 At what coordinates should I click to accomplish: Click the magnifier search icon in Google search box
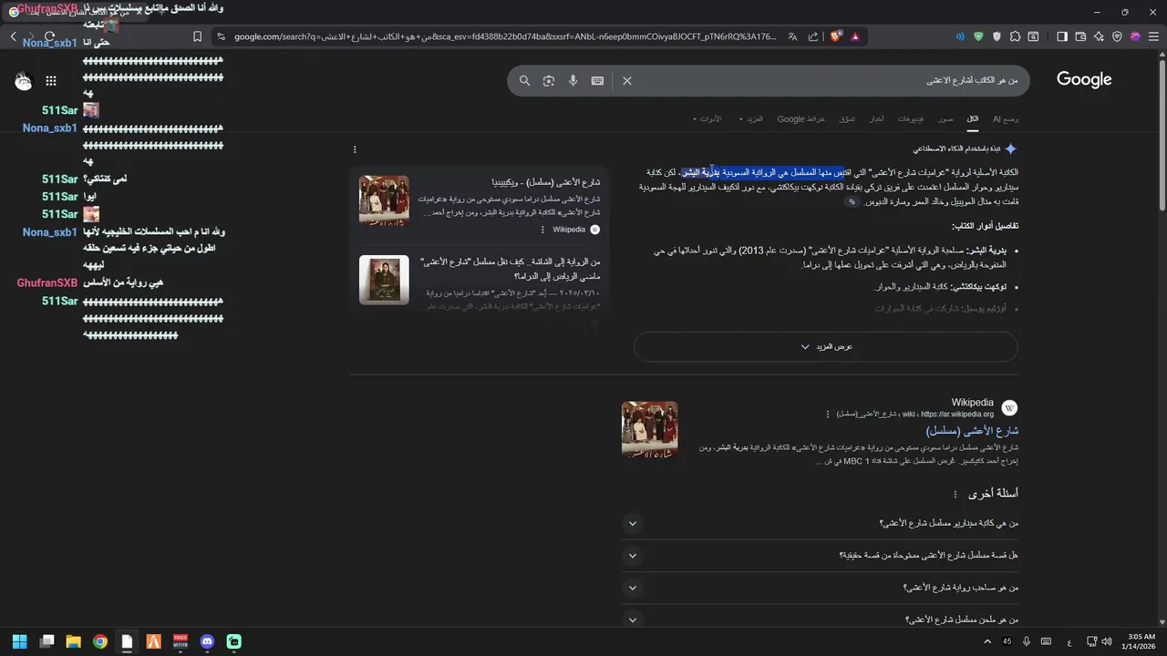[x=525, y=80]
